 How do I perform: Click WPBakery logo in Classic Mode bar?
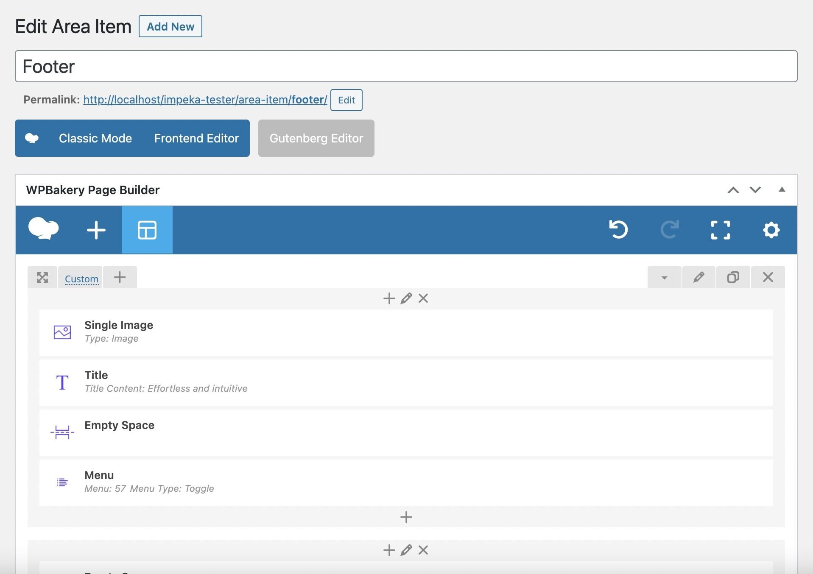[x=32, y=138]
